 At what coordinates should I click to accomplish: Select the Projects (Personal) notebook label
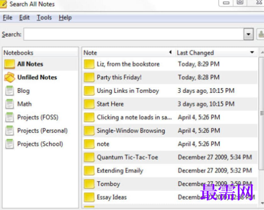[42, 130]
